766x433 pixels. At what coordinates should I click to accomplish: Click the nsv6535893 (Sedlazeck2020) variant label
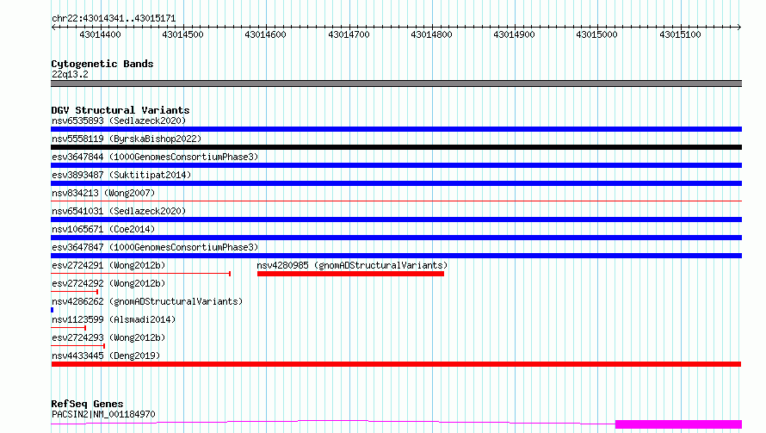[119, 121]
